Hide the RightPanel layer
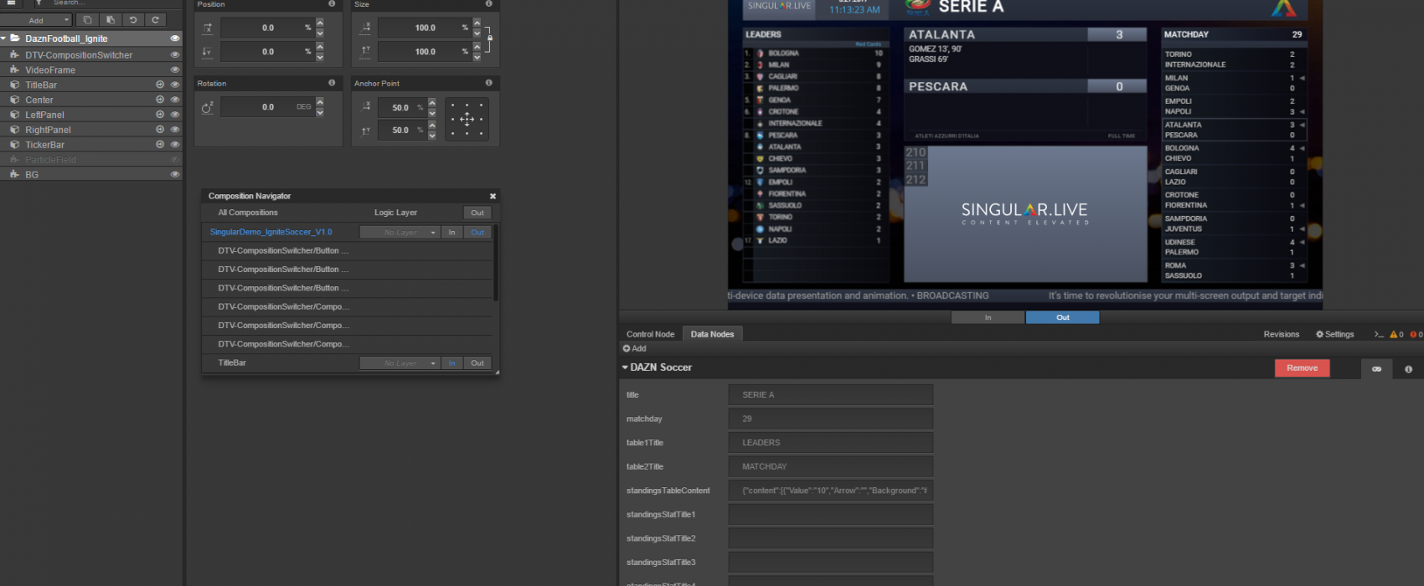This screenshot has height=586, width=1424. 174,130
